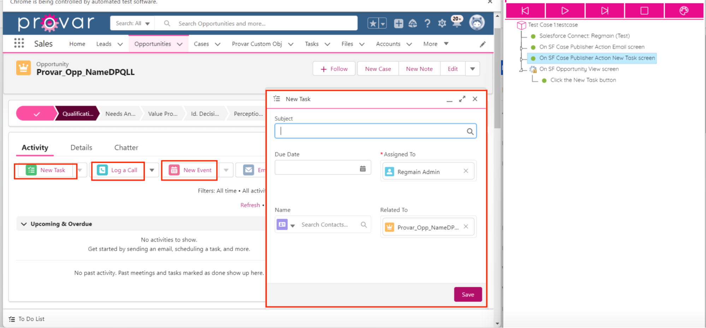
Task: Switch to the Details tab
Action: 81,148
